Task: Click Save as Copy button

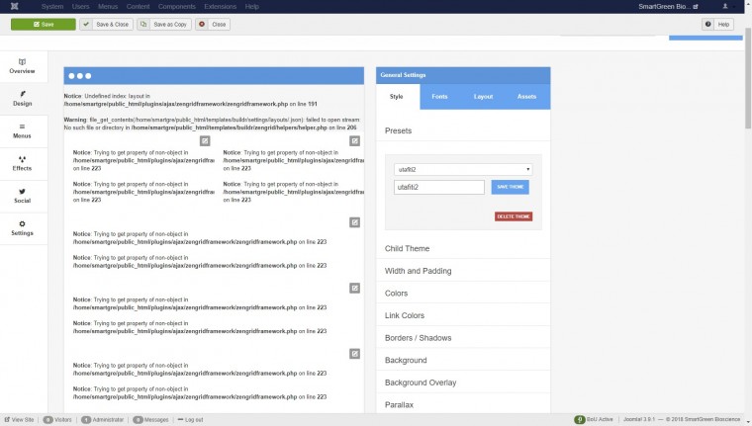Action: tap(164, 24)
